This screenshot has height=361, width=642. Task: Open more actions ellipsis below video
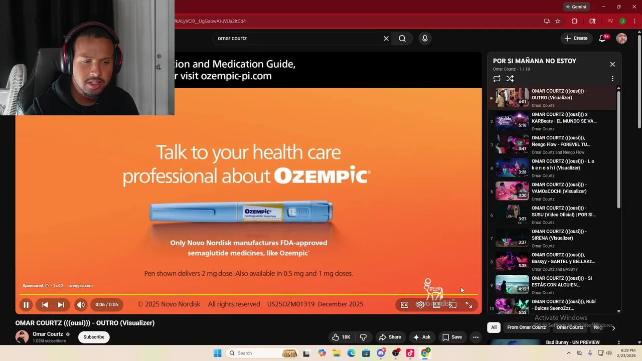click(x=475, y=337)
